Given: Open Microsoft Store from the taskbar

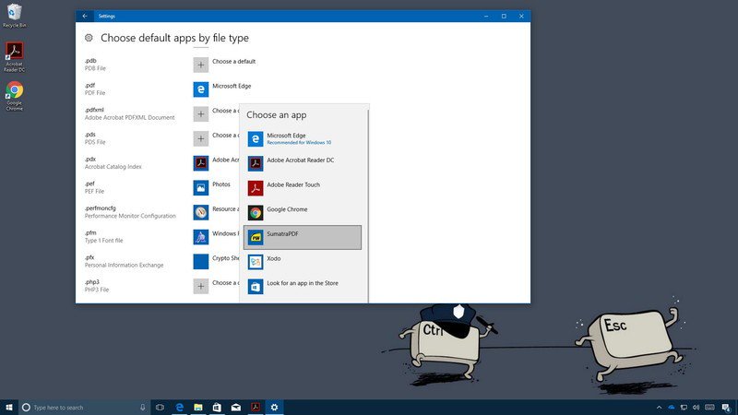Looking at the screenshot, I should (217, 408).
